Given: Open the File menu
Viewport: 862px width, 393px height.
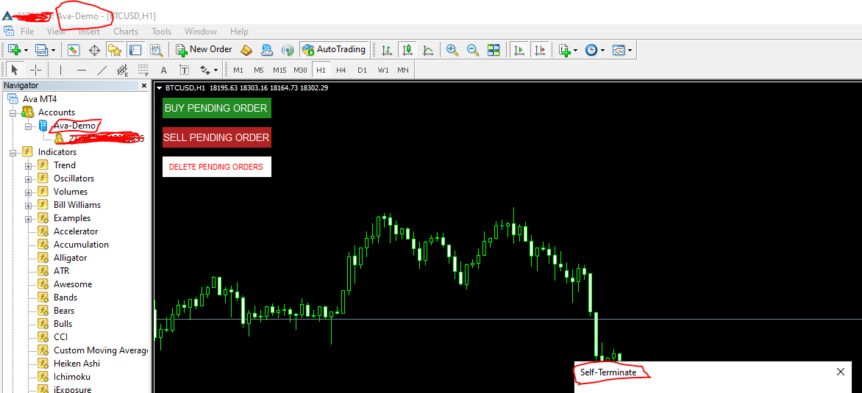Looking at the screenshot, I should pos(27,32).
